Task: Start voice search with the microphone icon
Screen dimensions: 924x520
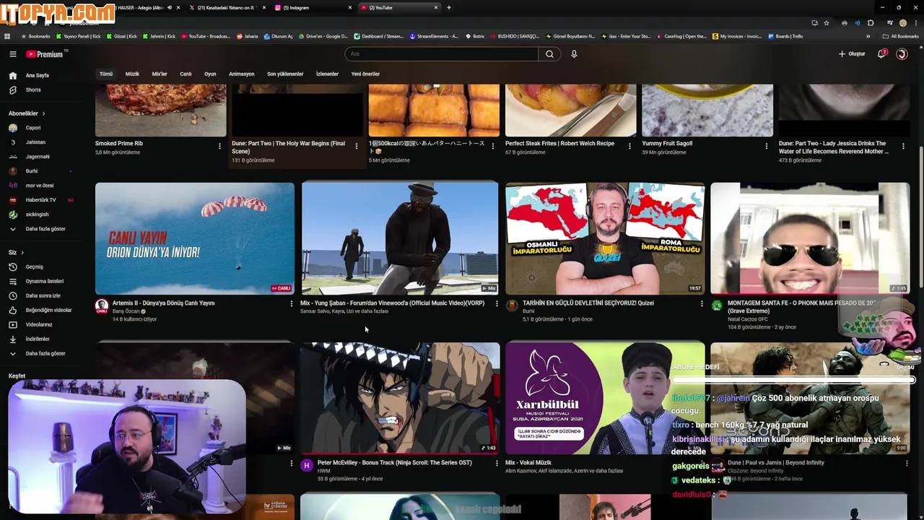Action: click(x=574, y=54)
